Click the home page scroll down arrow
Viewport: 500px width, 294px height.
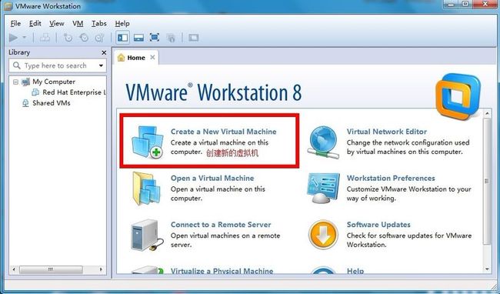[x=487, y=269]
